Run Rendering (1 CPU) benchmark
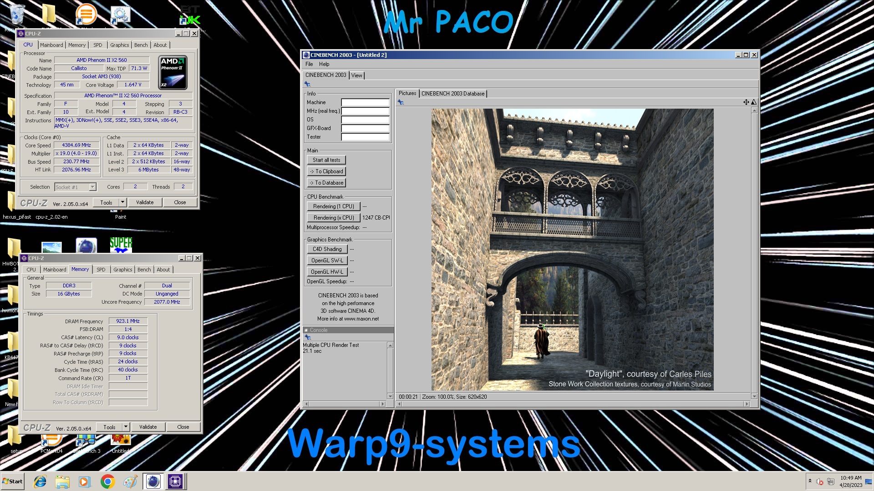The image size is (874, 491). tap(334, 206)
